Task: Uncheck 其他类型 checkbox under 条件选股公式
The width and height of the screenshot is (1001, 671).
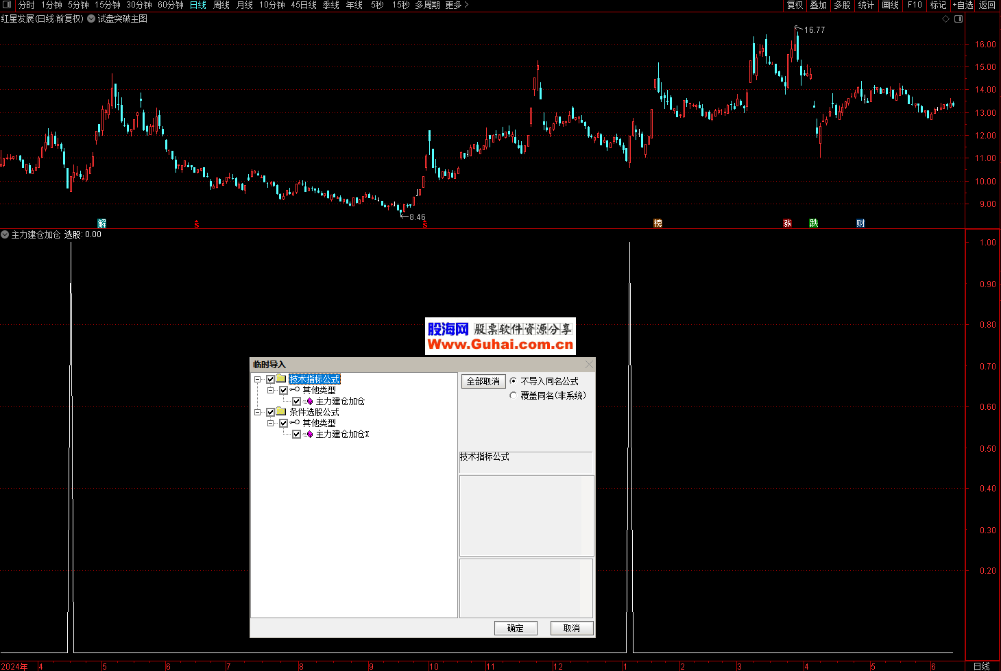Action: point(283,423)
